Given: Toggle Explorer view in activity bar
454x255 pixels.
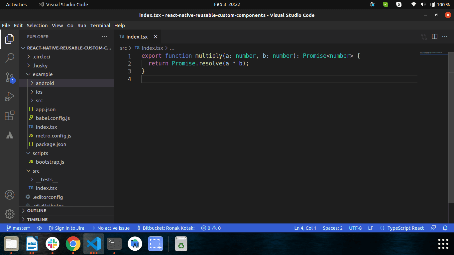Looking at the screenshot, I should tap(10, 39).
